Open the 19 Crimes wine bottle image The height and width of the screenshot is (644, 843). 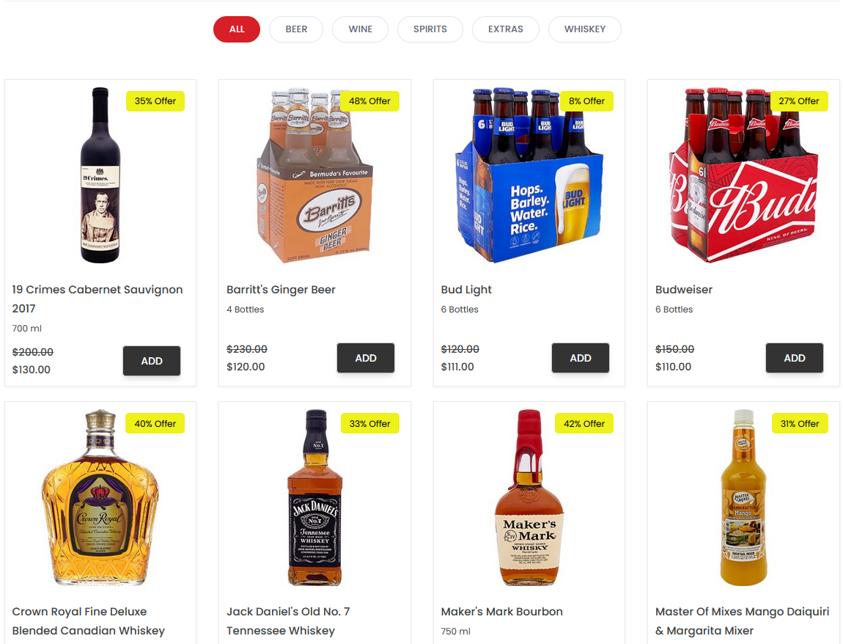tap(100, 175)
